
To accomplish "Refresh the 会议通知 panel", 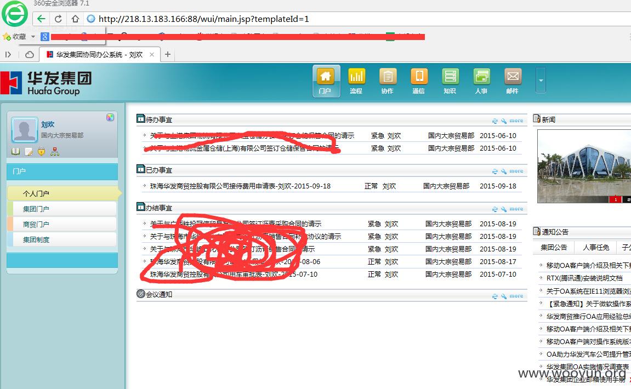I will (x=495, y=296).
